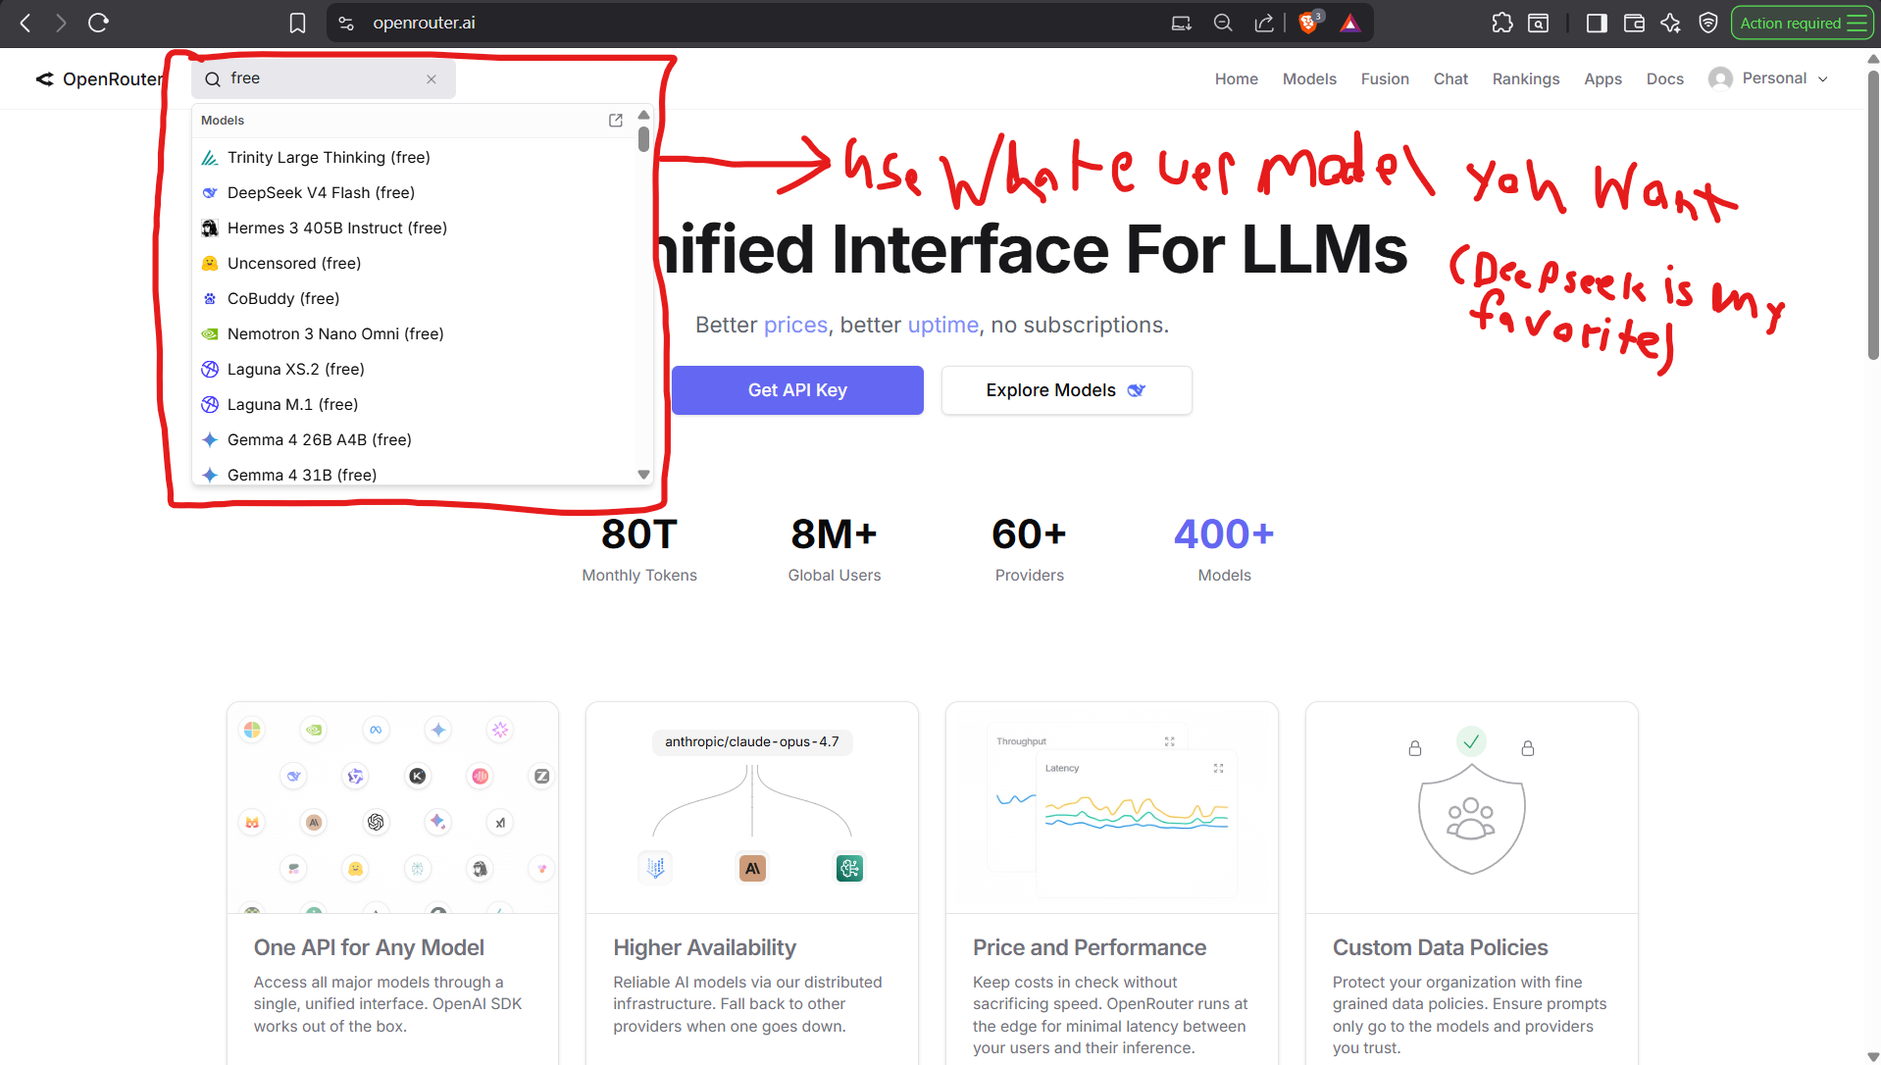Click the 400+ Models statistic
Screen dimensions: 1881x1065
pyautogui.click(x=1224, y=549)
